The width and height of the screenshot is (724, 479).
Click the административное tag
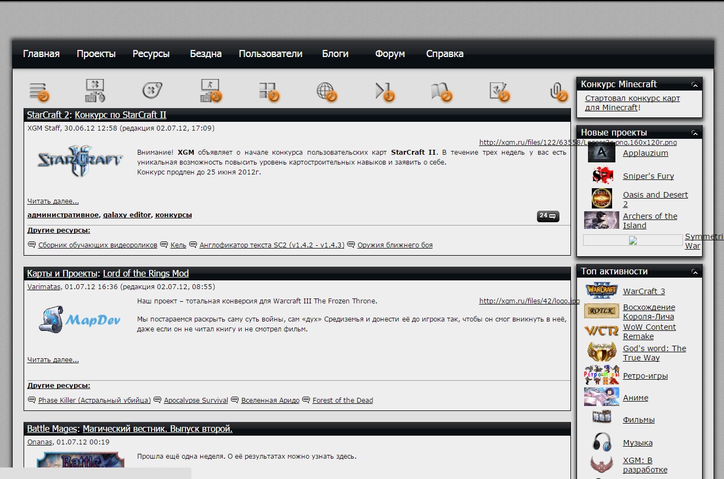click(x=63, y=215)
